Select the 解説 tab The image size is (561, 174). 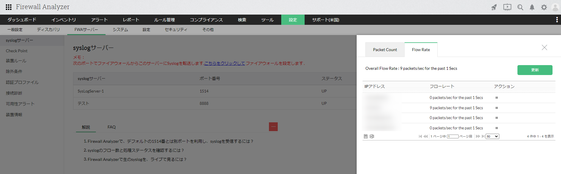click(86, 127)
